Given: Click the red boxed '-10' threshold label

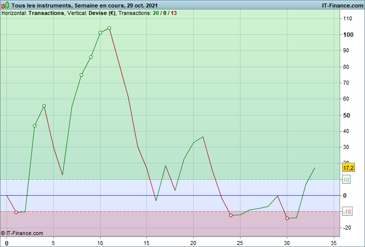Looking at the screenshot, I should (347, 212).
